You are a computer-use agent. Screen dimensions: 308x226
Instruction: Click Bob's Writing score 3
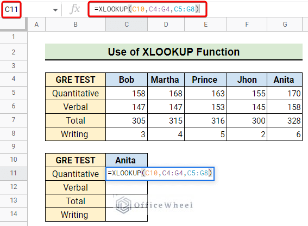(x=127, y=134)
